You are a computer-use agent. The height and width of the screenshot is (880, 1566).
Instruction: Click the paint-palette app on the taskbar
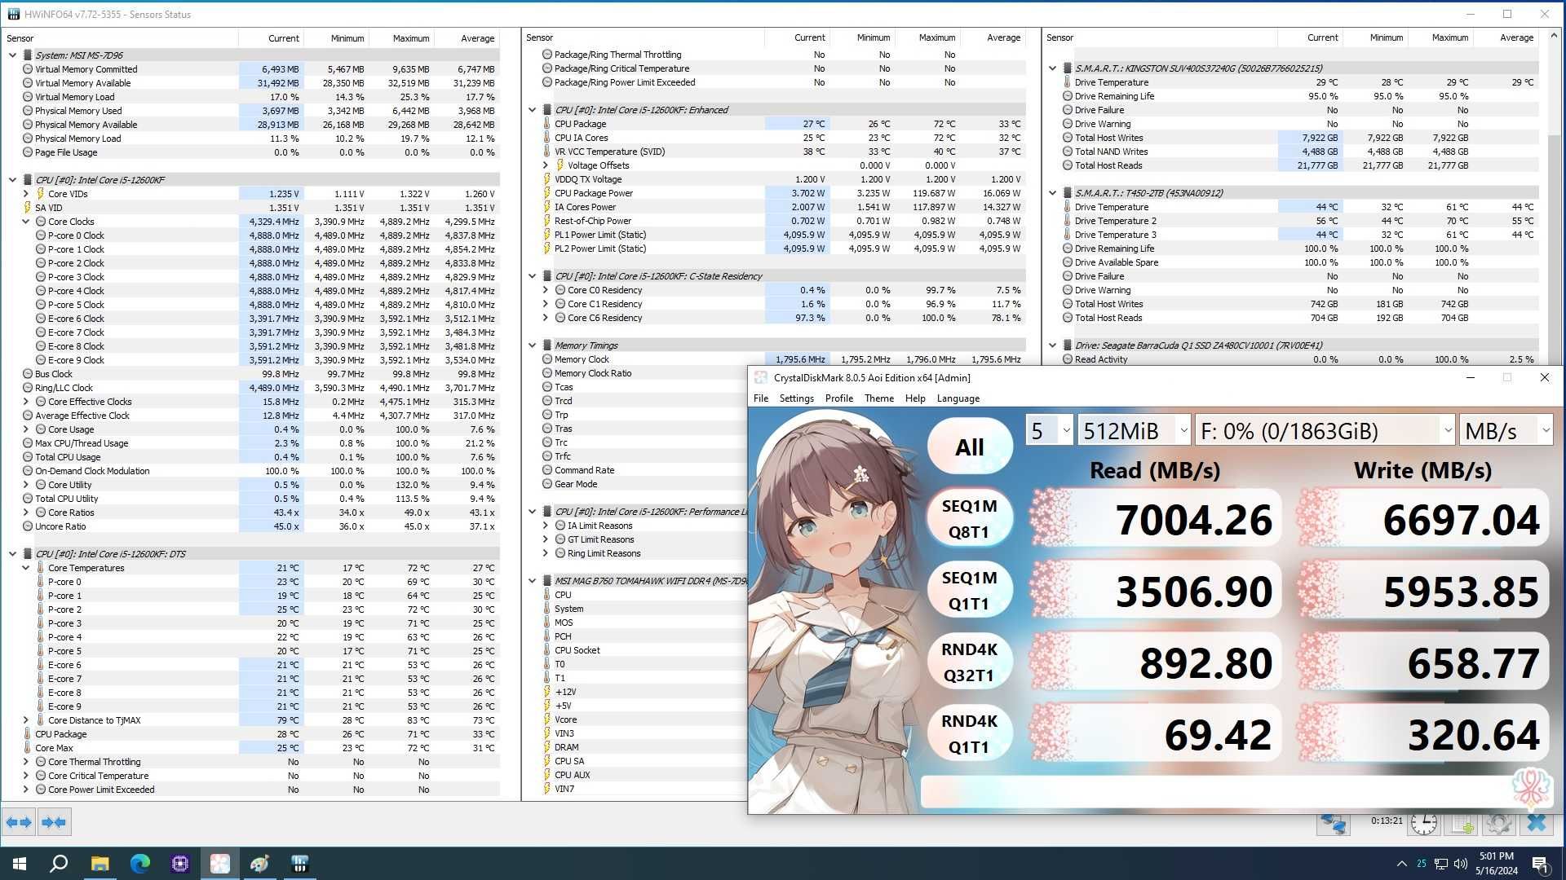pos(259,864)
